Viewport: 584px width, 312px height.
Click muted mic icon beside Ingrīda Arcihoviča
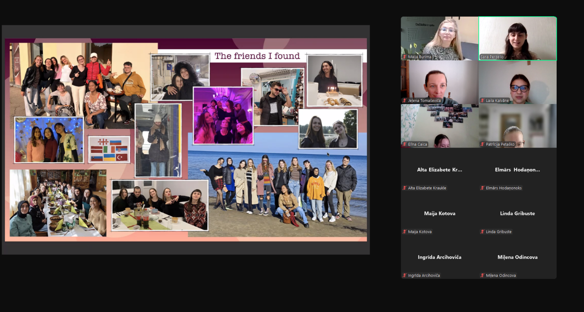click(405, 276)
